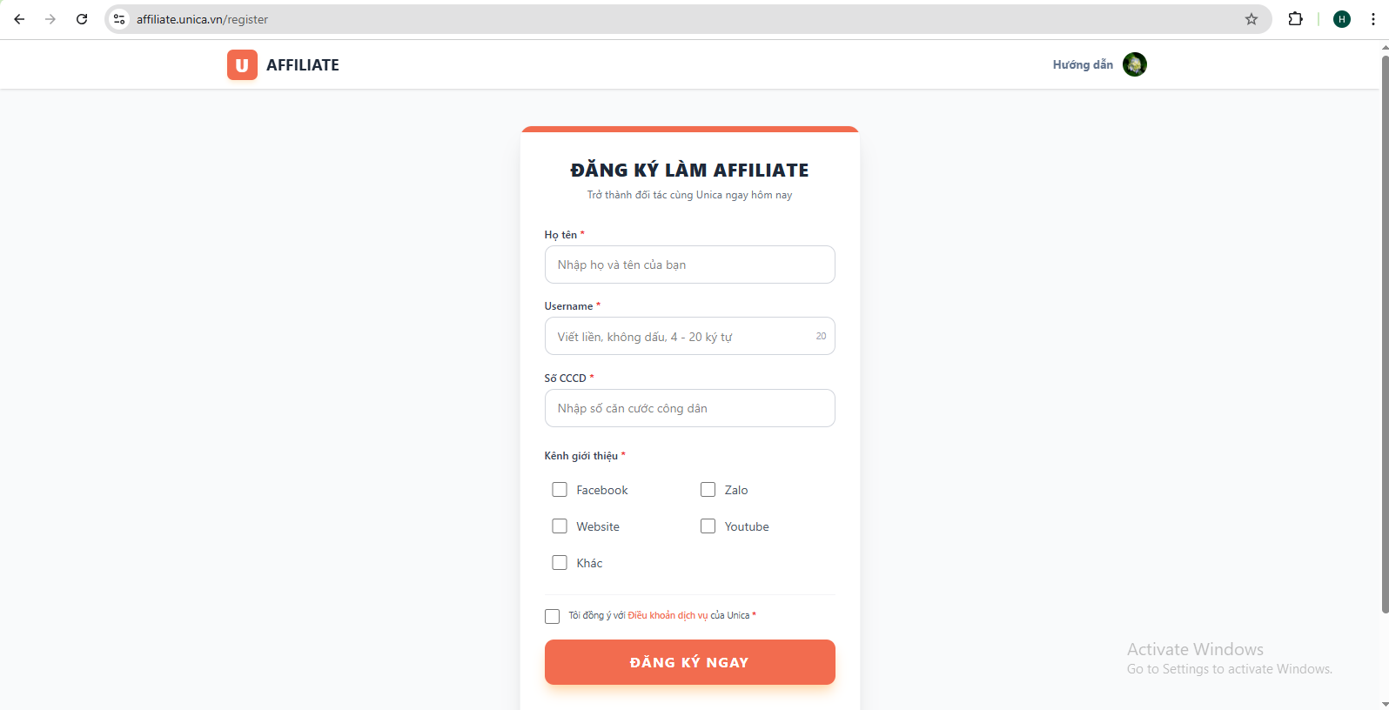Check the Facebook channel checkbox

click(x=560, y=490)
